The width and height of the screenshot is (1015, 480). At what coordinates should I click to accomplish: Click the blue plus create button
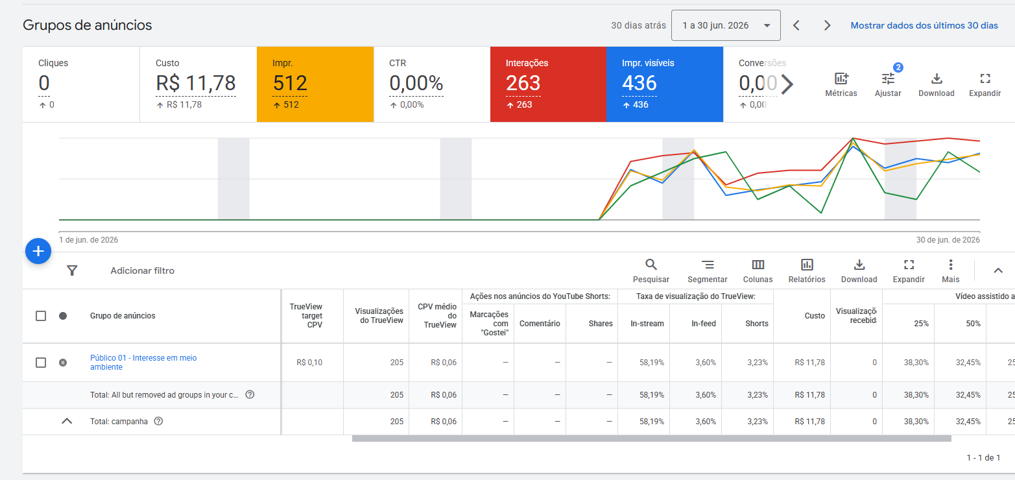[x=38, y=251]
